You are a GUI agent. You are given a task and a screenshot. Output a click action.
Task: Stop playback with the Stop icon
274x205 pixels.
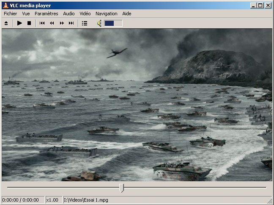29,23
